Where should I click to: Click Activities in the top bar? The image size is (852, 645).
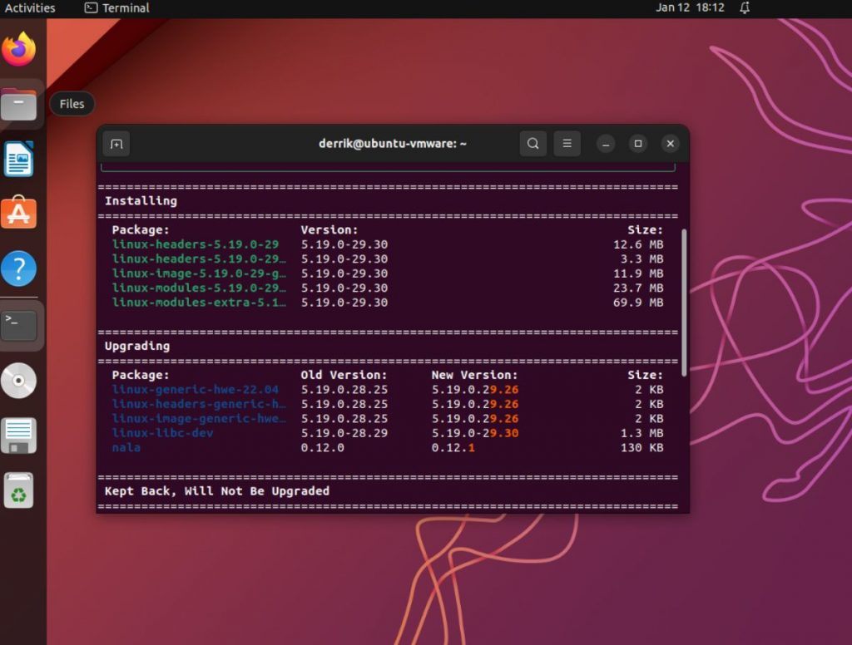point(29,7)
